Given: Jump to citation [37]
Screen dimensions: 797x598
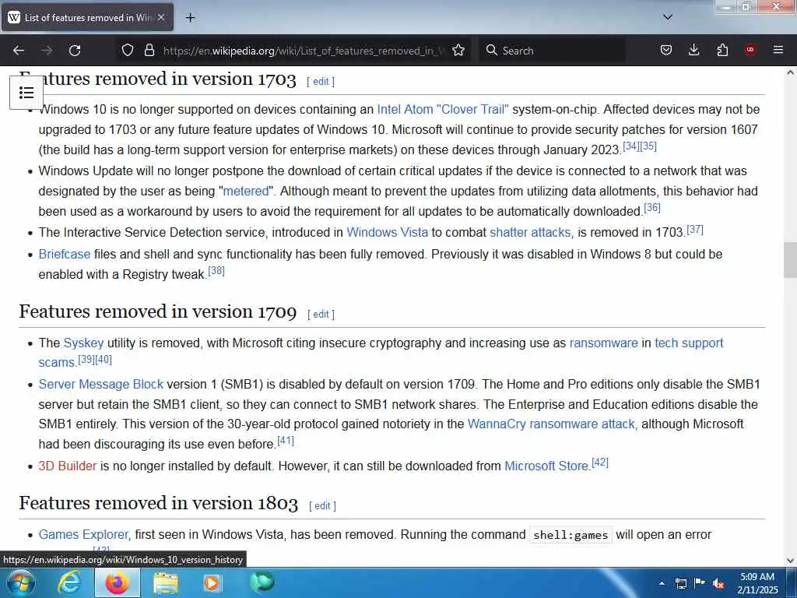Looking at the screenshot, I should click(x=695, y=230).
